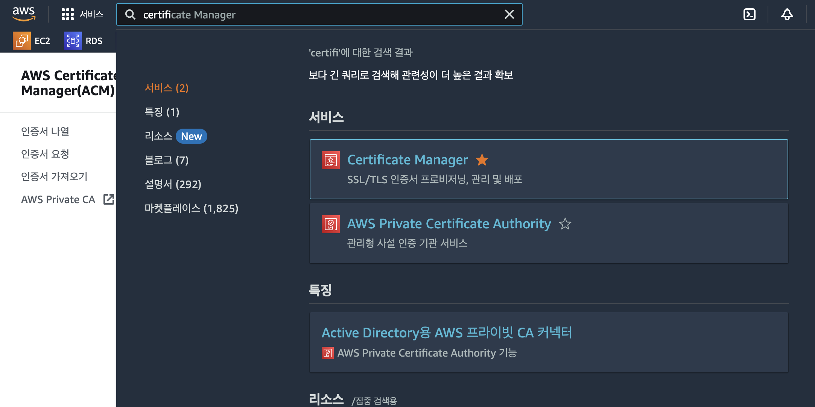
Task: Open the EC2 shortcut icon
Action: coord(22,41)
